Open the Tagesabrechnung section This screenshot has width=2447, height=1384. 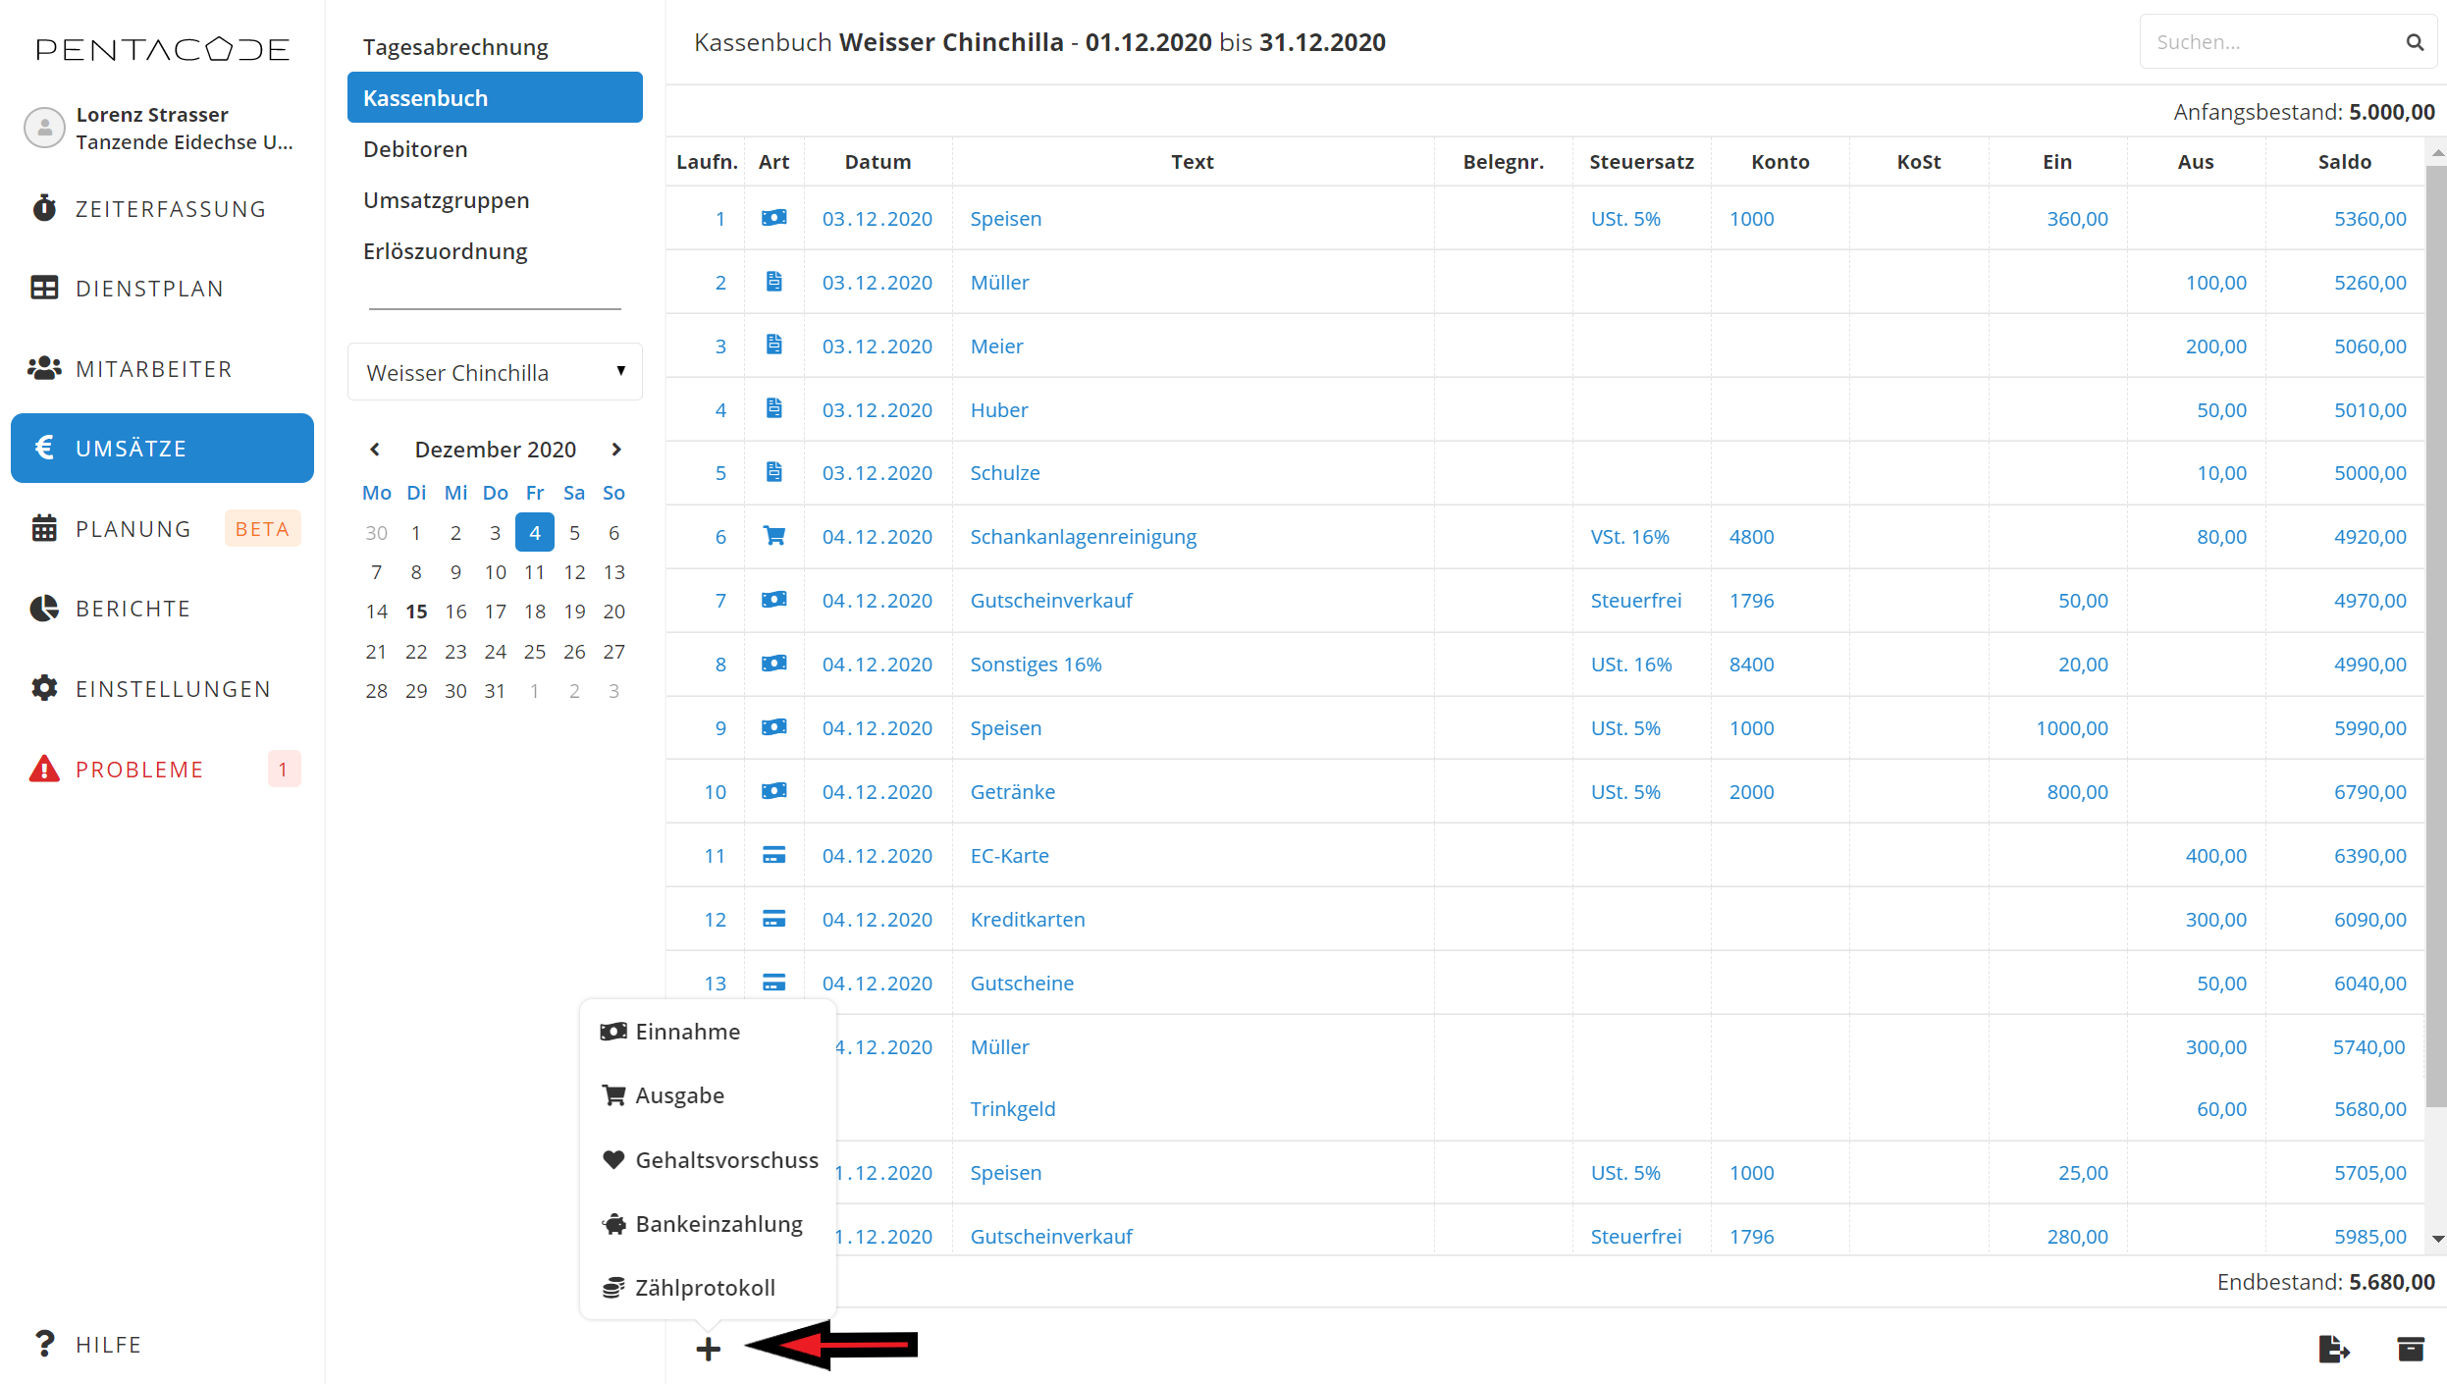coord(455,47)
